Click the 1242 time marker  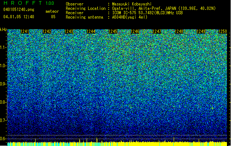point(47,31)
